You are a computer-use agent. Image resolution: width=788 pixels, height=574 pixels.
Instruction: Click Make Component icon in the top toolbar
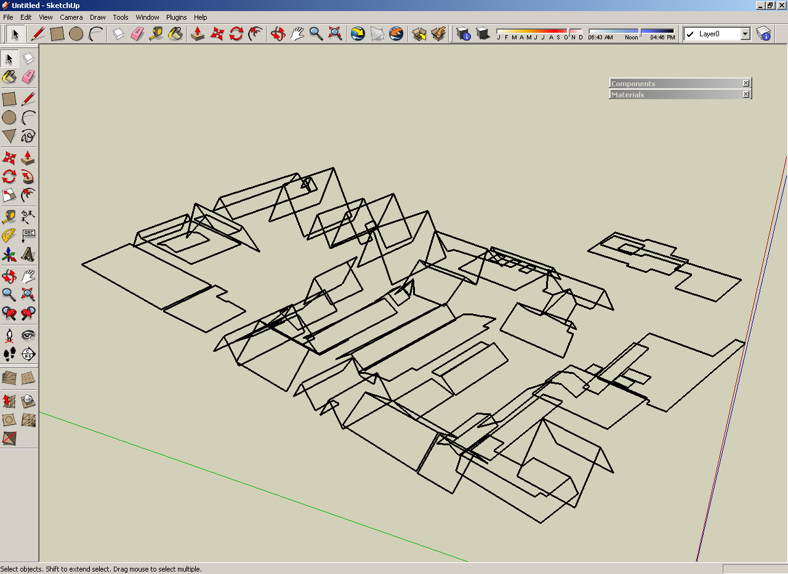[118, 34]
